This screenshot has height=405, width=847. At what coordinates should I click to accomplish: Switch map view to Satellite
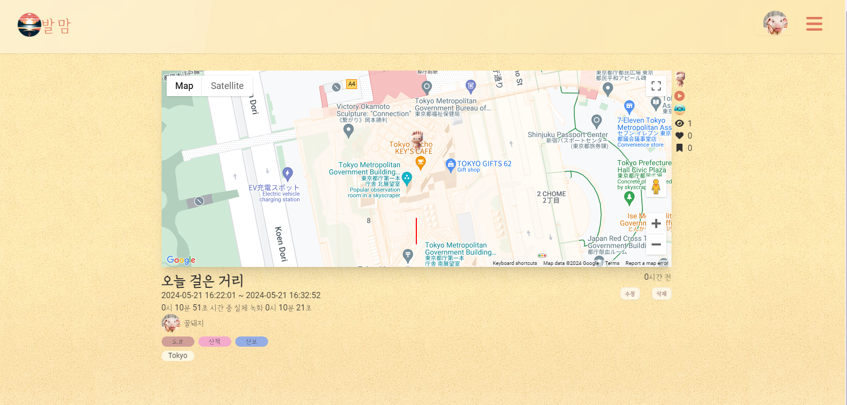[x=227, y=86]
